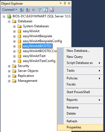This screenshot has width=105, height=132.
Task: Expand the easyWinArtBeispiele database node
Action: pyautogui.click(x=14, y=36)
